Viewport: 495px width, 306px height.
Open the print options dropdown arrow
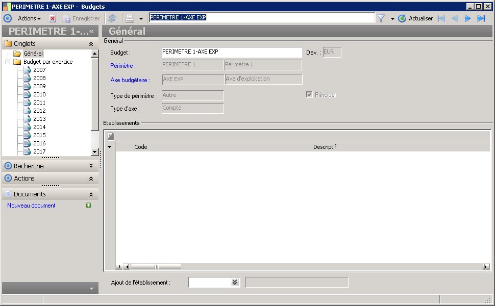pyautogui.click(x=141, y=19)
